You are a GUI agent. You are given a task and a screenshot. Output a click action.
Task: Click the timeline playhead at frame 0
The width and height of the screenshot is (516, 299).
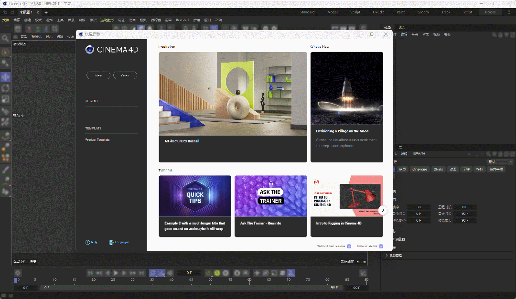16,280
